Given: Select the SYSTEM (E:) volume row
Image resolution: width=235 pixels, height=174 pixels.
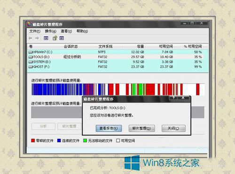Looking at the screenshot, I should tap(118, 62).
